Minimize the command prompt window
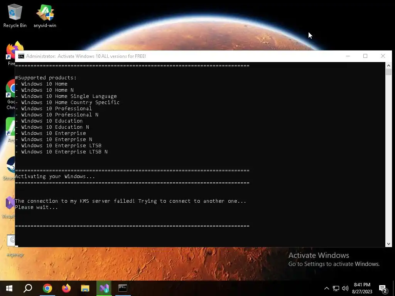Image resolution: width=395 pixels, height=296 pixels. tap(348, 56)
